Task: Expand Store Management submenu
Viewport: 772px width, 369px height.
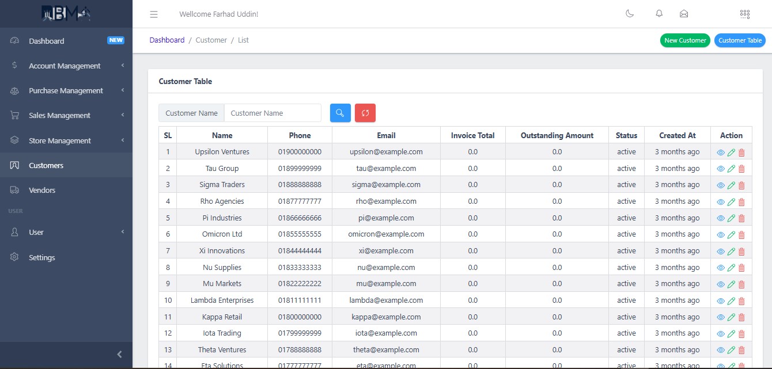Action: (66, 140)
